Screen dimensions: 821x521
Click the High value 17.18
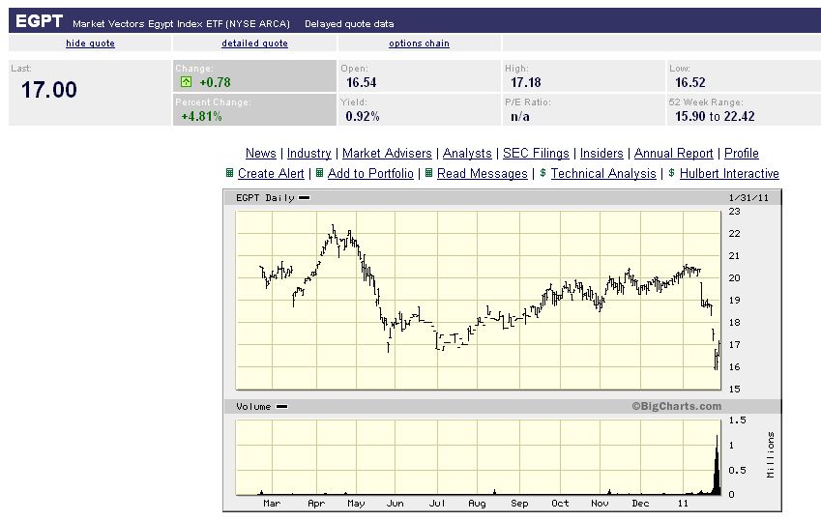pos(526,82)
